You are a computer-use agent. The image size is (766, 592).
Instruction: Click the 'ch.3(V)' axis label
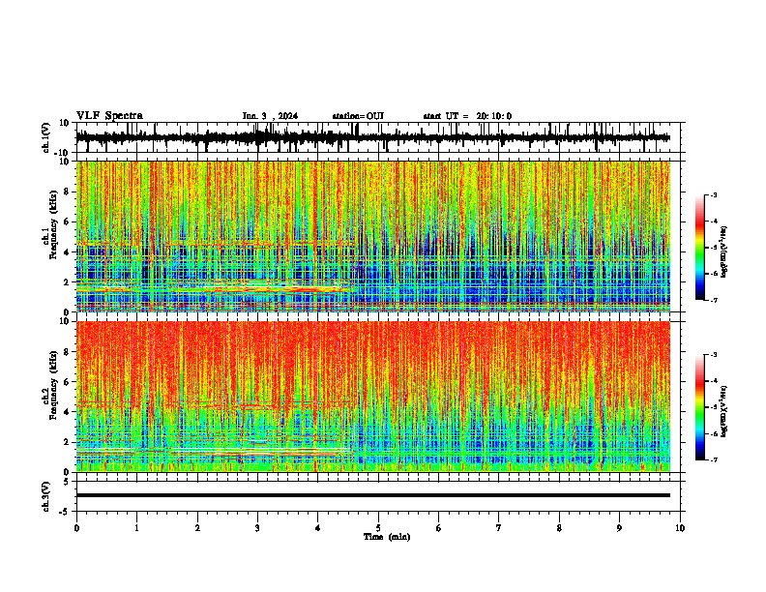46,496
